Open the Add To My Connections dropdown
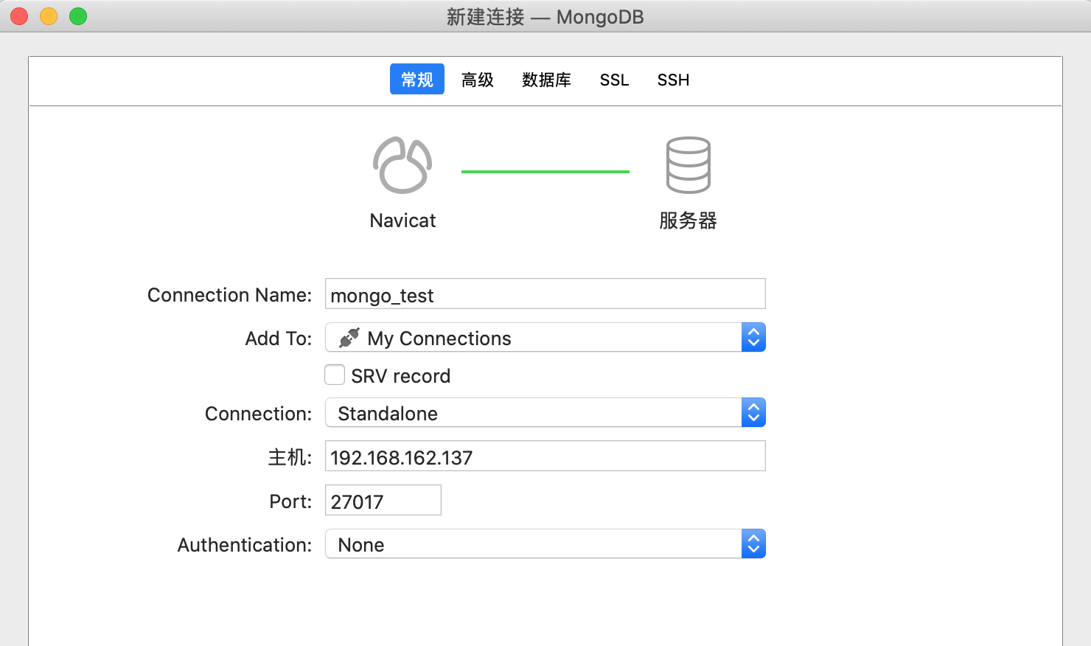Image resolution: width=1091 pixels, height=646 pixels. 545,338
